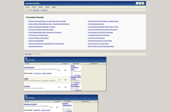Open the Takvim menu item
The width and height of the screenshot is (170, 112).
(54, 7)
